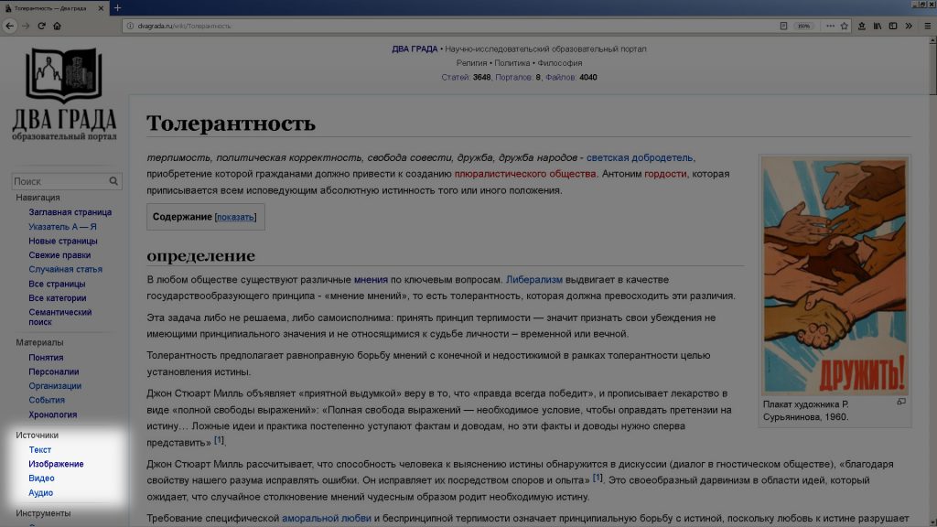
Task: Close the Толерантность browser tab
Action: [101, 8]
